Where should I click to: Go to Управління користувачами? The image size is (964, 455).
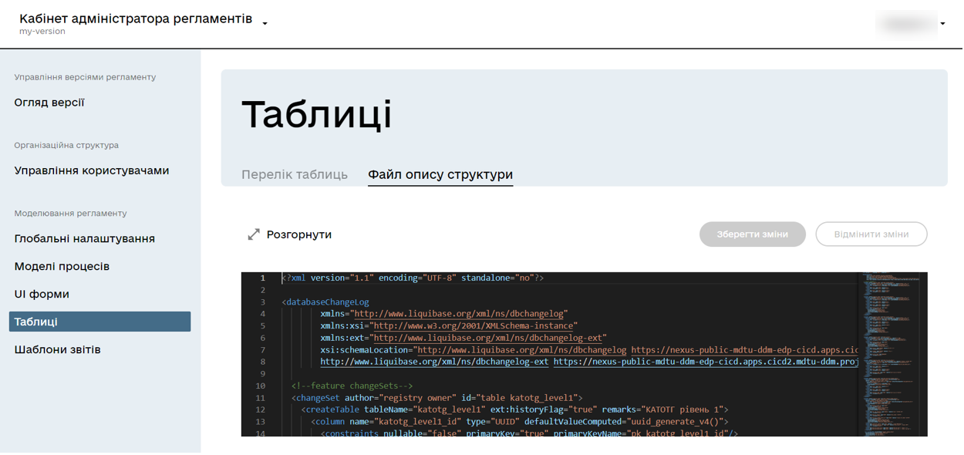tap(92, 170)
